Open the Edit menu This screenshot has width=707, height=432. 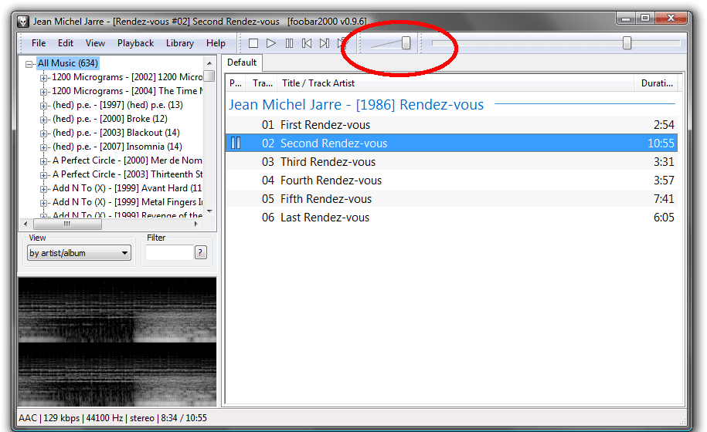66,43
